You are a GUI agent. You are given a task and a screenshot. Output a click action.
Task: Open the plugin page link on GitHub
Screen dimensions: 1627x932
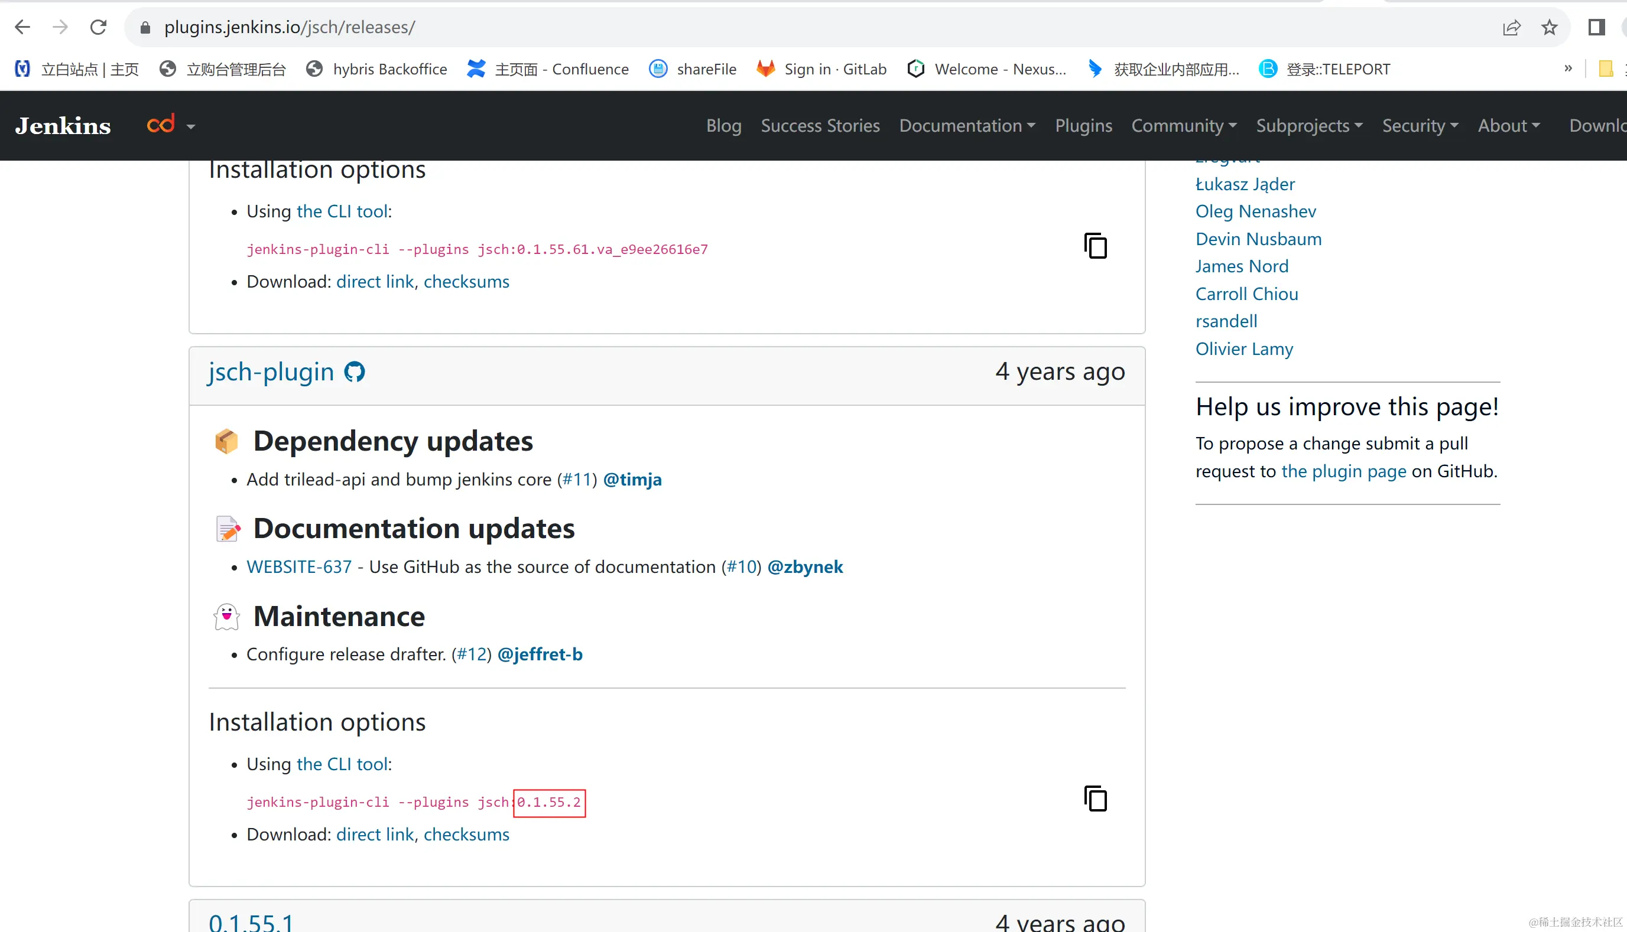1343,472
